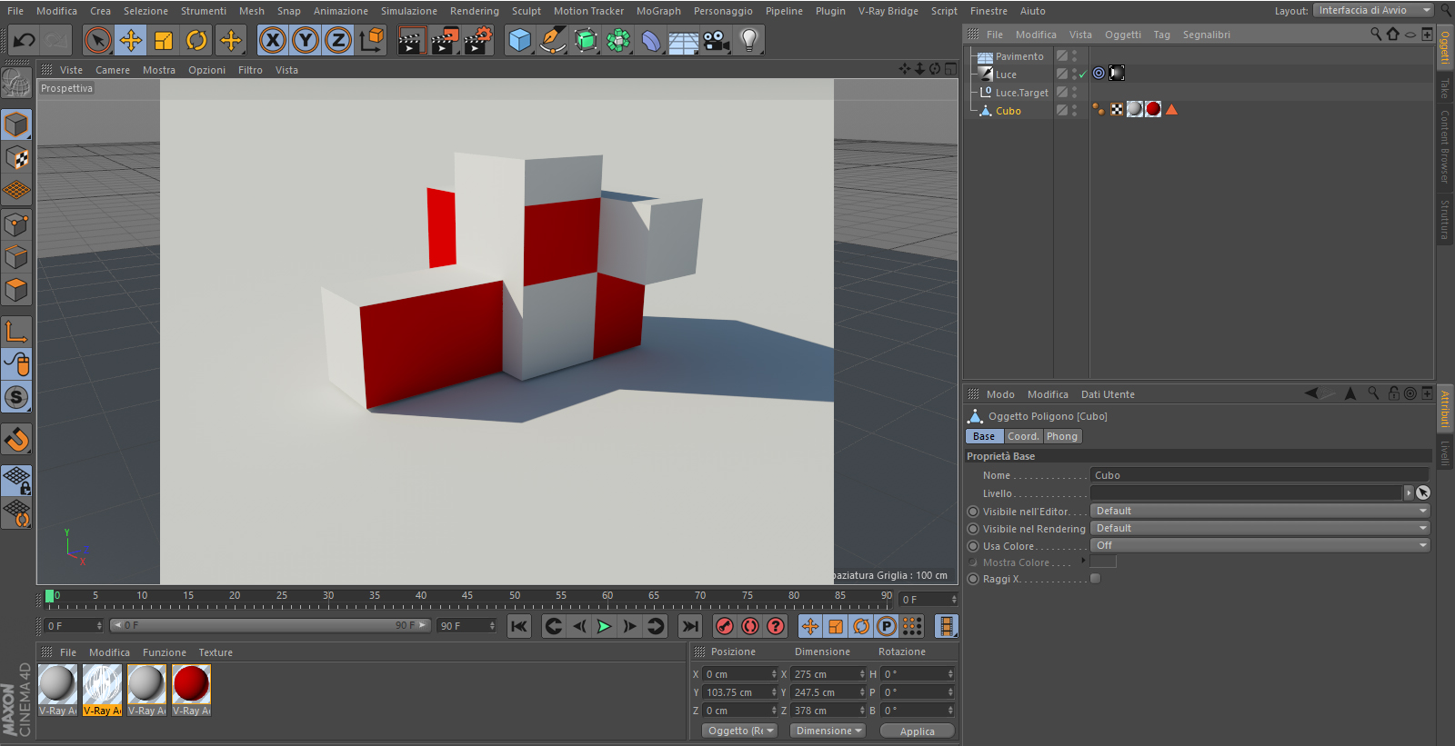Click the timeline preview range slider
Viewport: 1455px width, 746px height.
(270, 625)
